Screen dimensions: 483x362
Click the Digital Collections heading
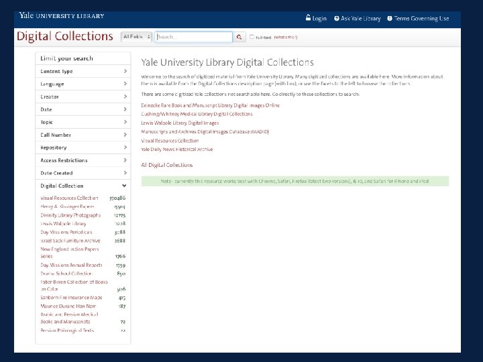65,36
